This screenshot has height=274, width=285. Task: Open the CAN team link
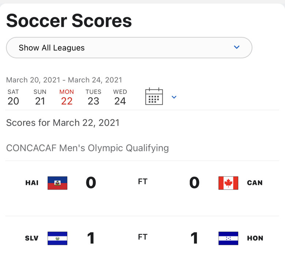click(255, 183)
